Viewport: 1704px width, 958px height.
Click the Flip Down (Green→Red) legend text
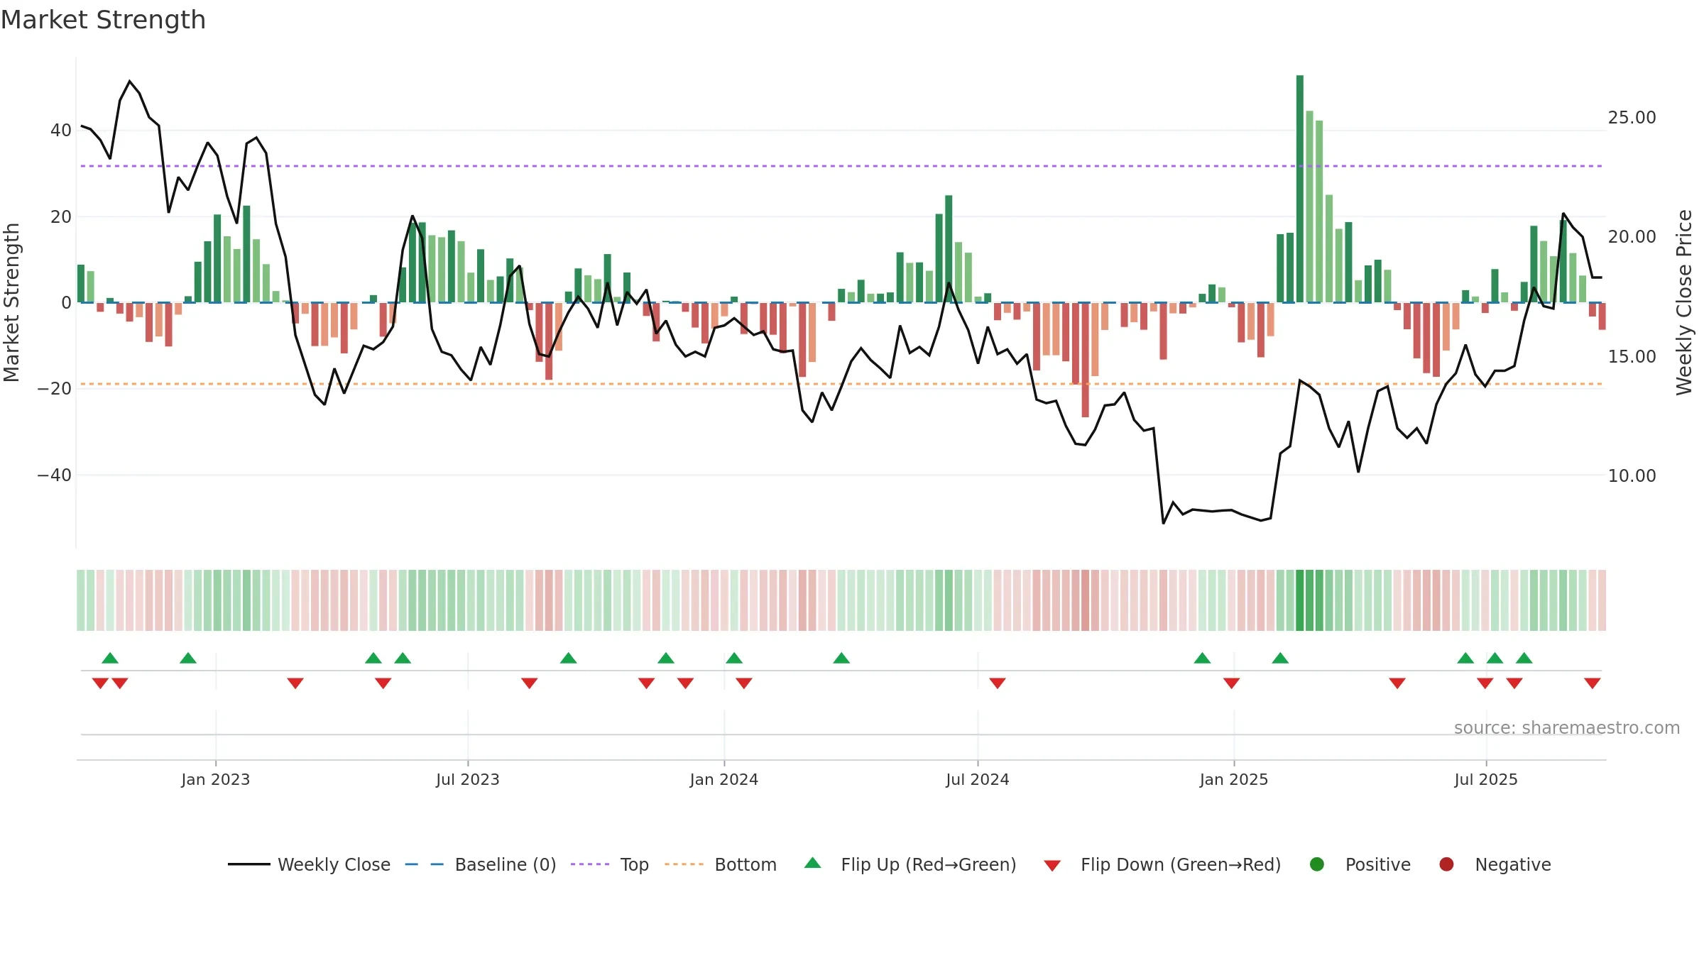click(1181, 864)
